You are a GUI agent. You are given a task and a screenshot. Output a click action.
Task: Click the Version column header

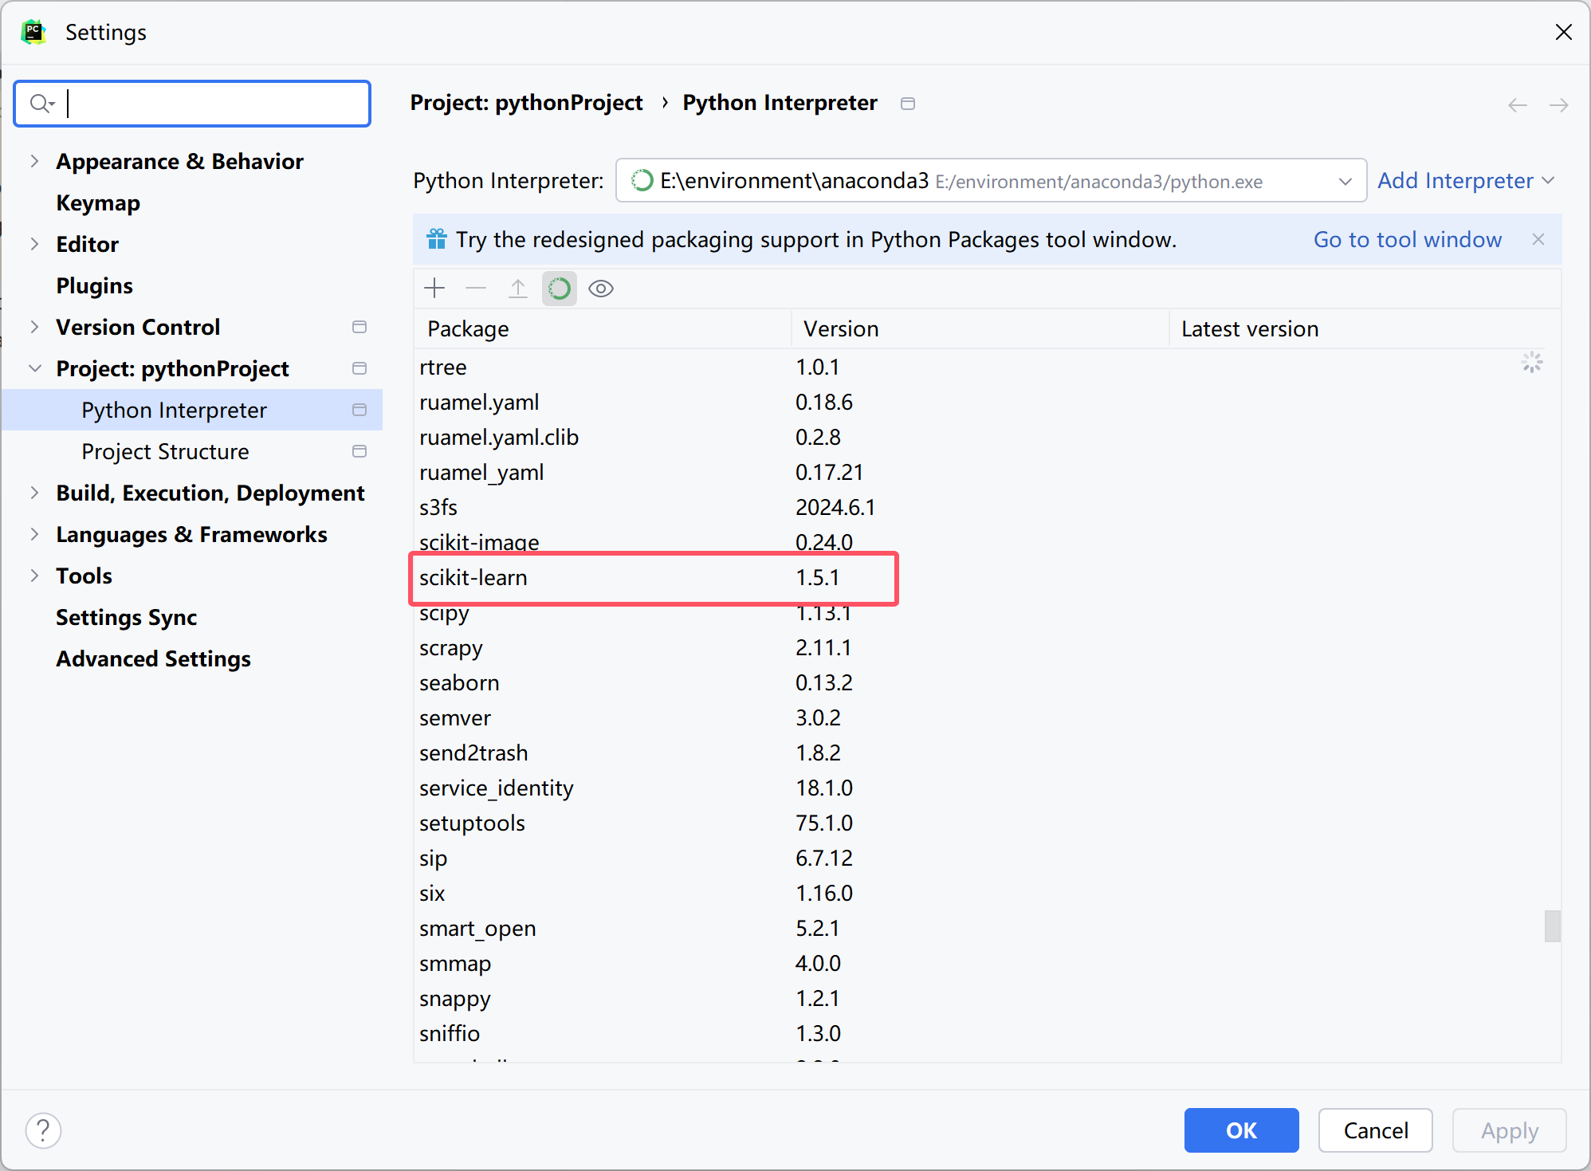pyautogui.click(x=980, y=328)
